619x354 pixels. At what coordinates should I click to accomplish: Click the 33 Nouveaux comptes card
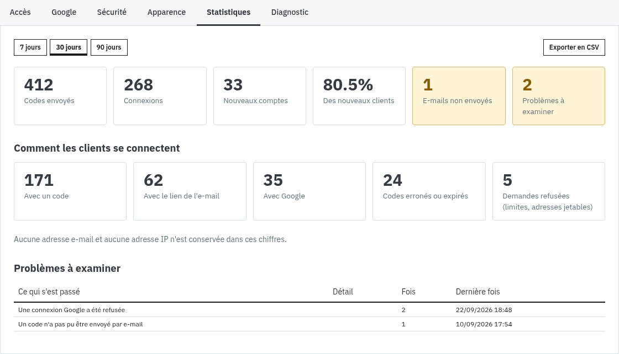pyautogui.click(x=260, y=96)
